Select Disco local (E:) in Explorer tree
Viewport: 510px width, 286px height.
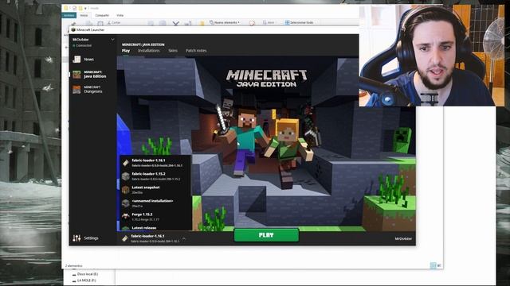pyautogui.click(x=85, y=274)
